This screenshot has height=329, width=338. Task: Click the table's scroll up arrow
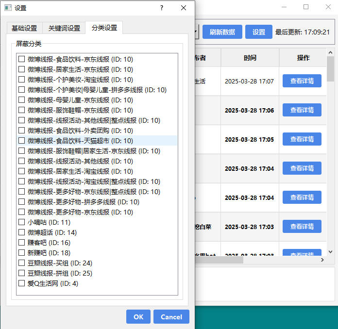tap(330, 52)
